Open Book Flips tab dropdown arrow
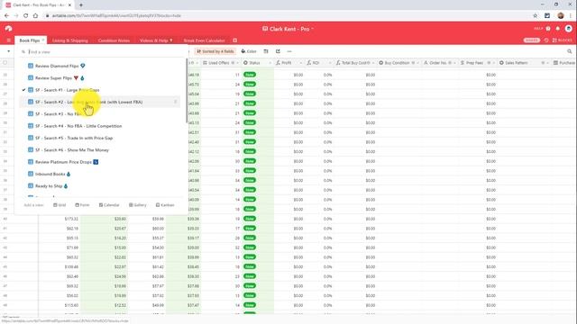The width and height of the screenshot is (577, 324). click(43, 40)
